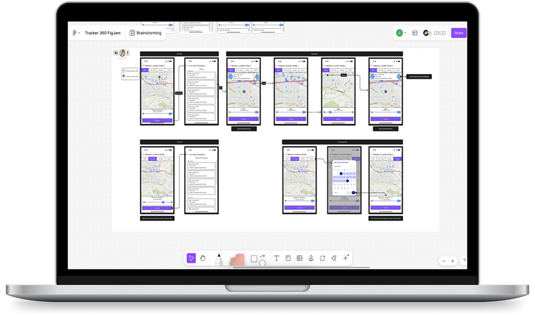Insert a Table from the toolbar
Image resolution: width=535 pixels, height=315 pixels.
(300, 259)
